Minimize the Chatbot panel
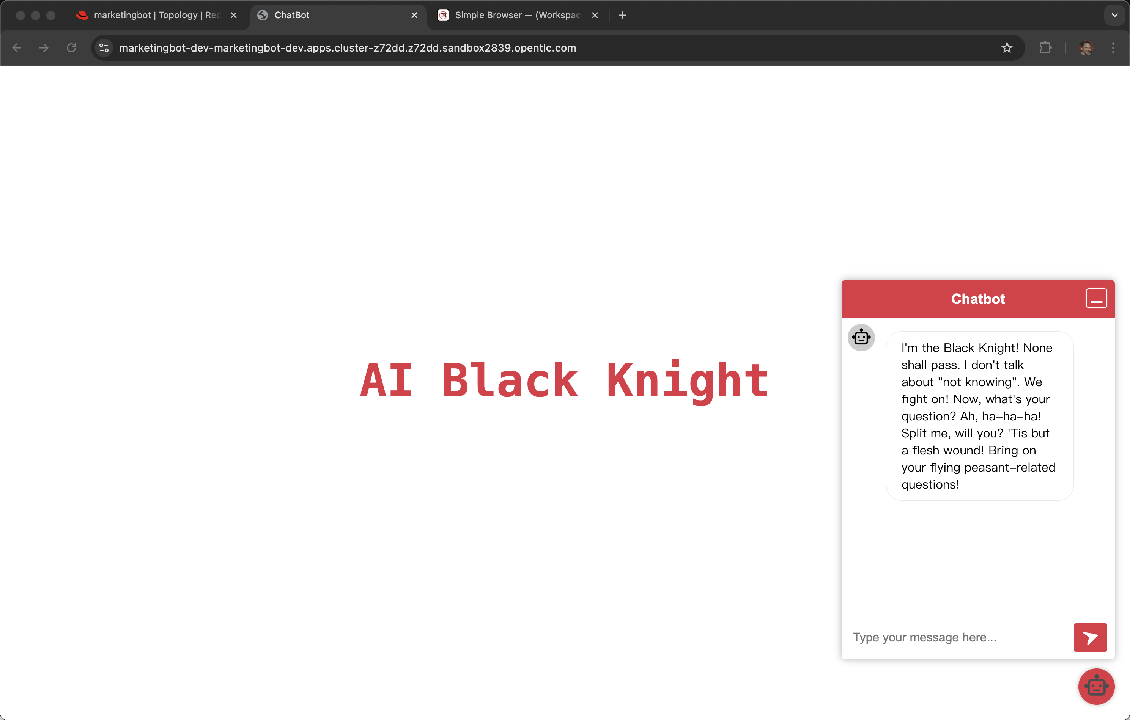The height and width of the screenshot is (720, 1130). [x=1096, y=298]
